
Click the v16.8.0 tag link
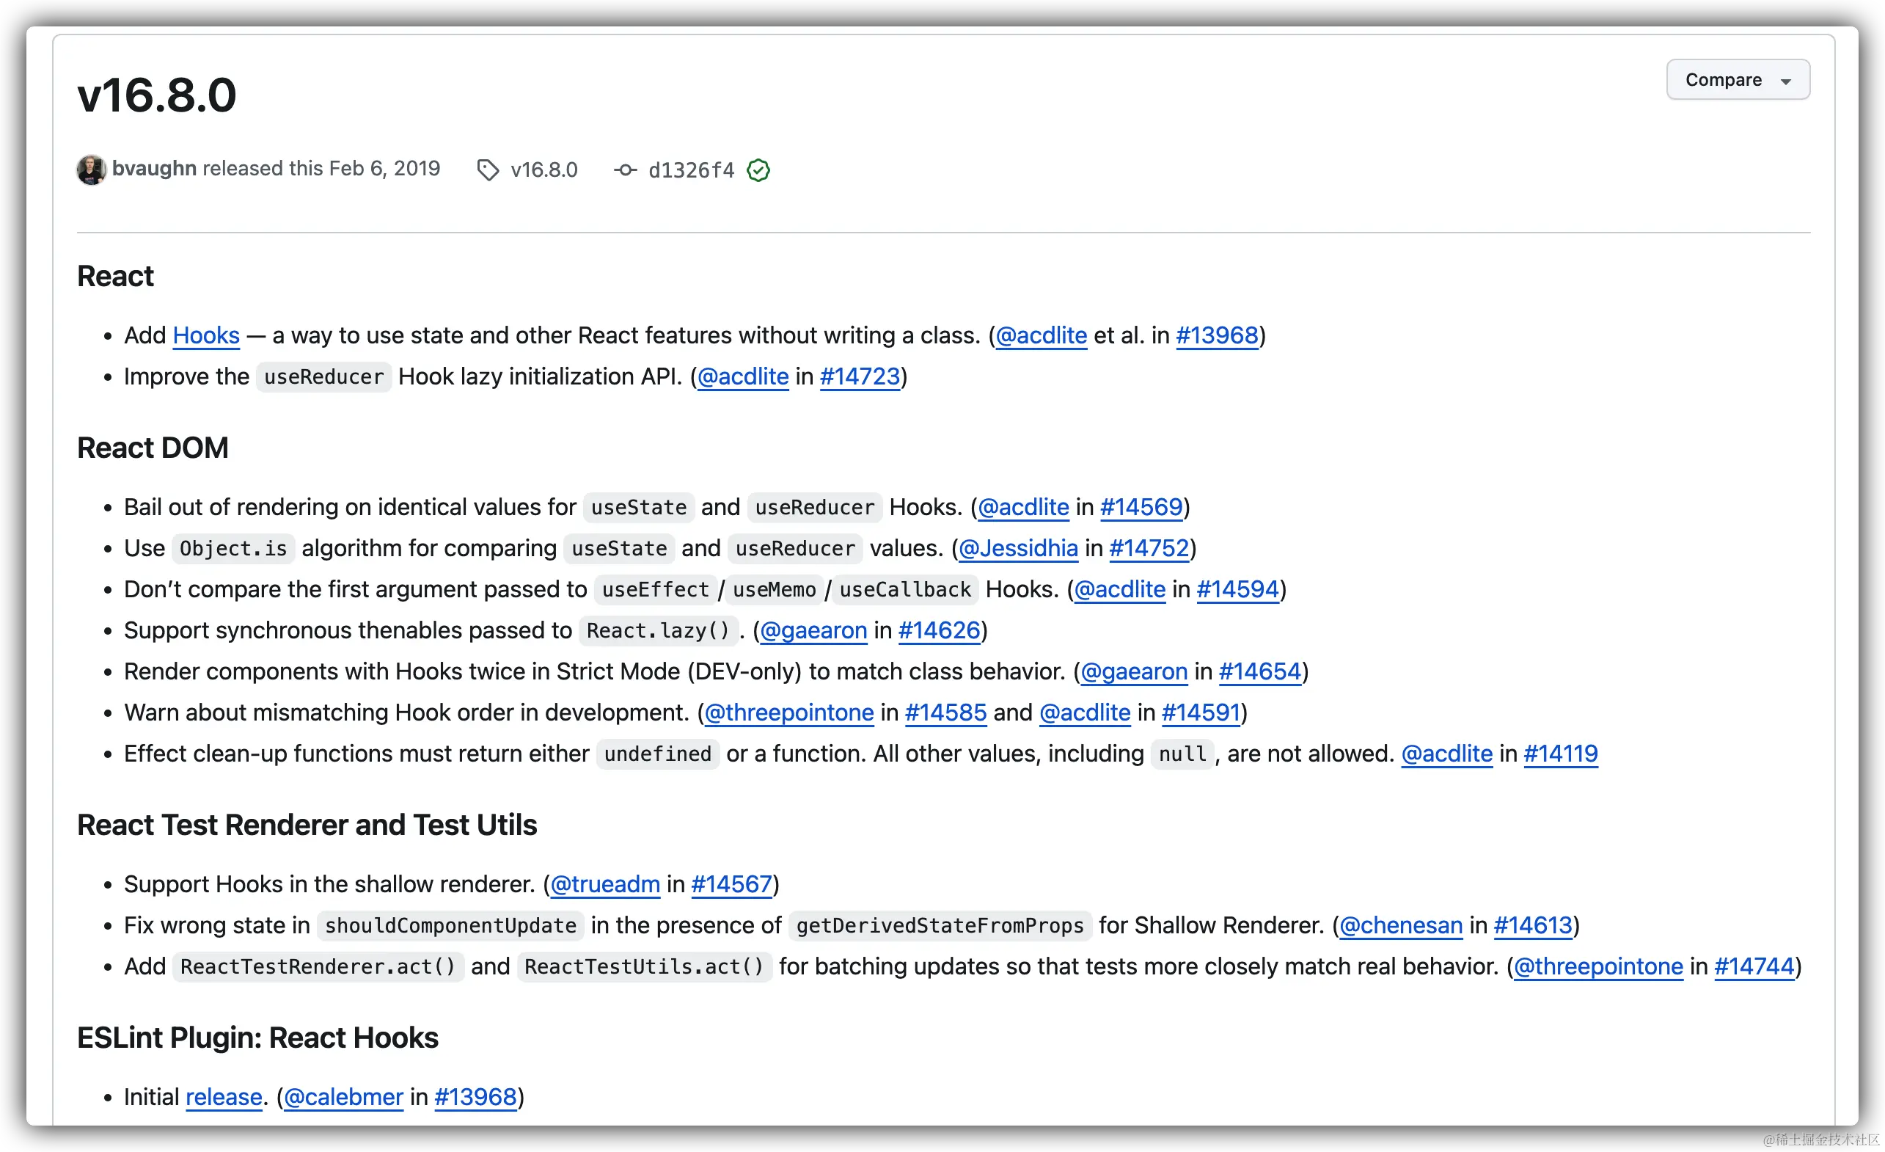pyautogui.click(x=544, y=169)
